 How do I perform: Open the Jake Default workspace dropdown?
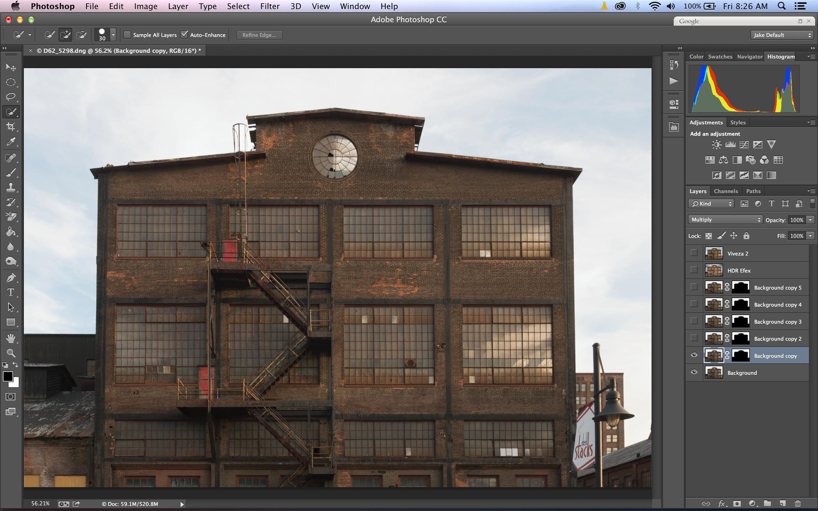coord(782,35)
